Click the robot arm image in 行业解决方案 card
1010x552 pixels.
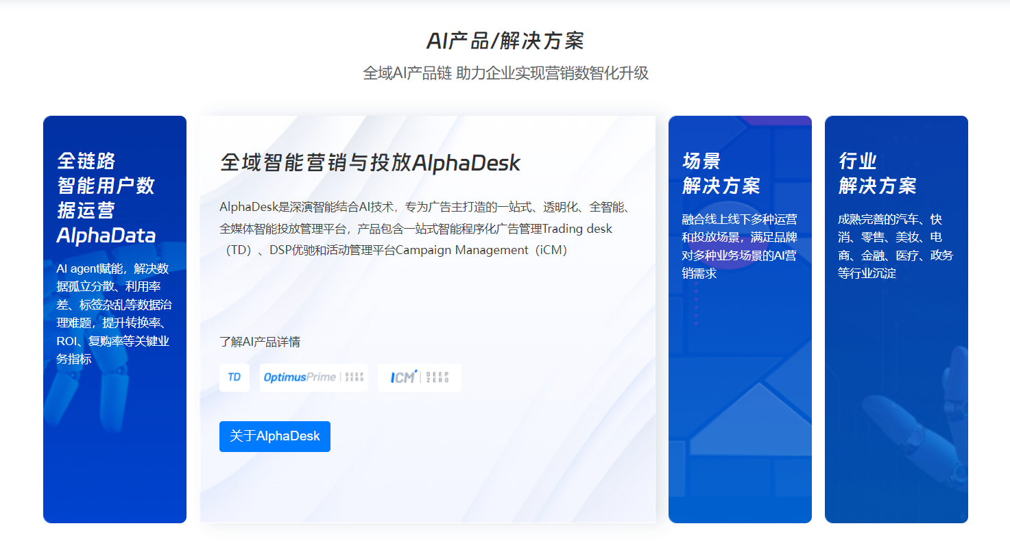coord(912,438)
